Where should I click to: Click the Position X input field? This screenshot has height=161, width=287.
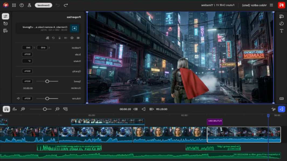(42, 48)
